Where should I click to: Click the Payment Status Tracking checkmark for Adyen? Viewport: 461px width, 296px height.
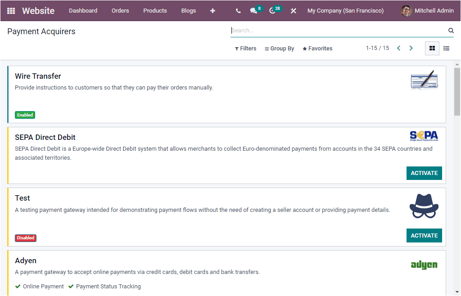click(x=71, y=286)
